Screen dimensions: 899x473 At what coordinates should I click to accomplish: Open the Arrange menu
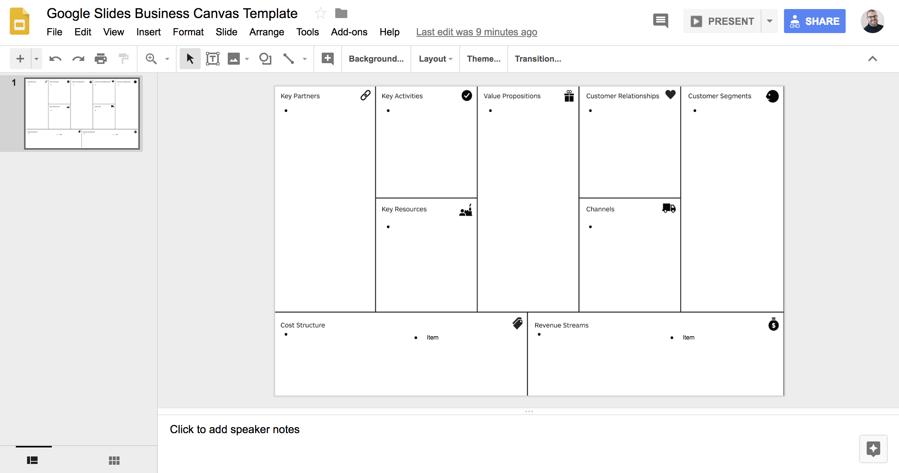(x=266, y=32)
